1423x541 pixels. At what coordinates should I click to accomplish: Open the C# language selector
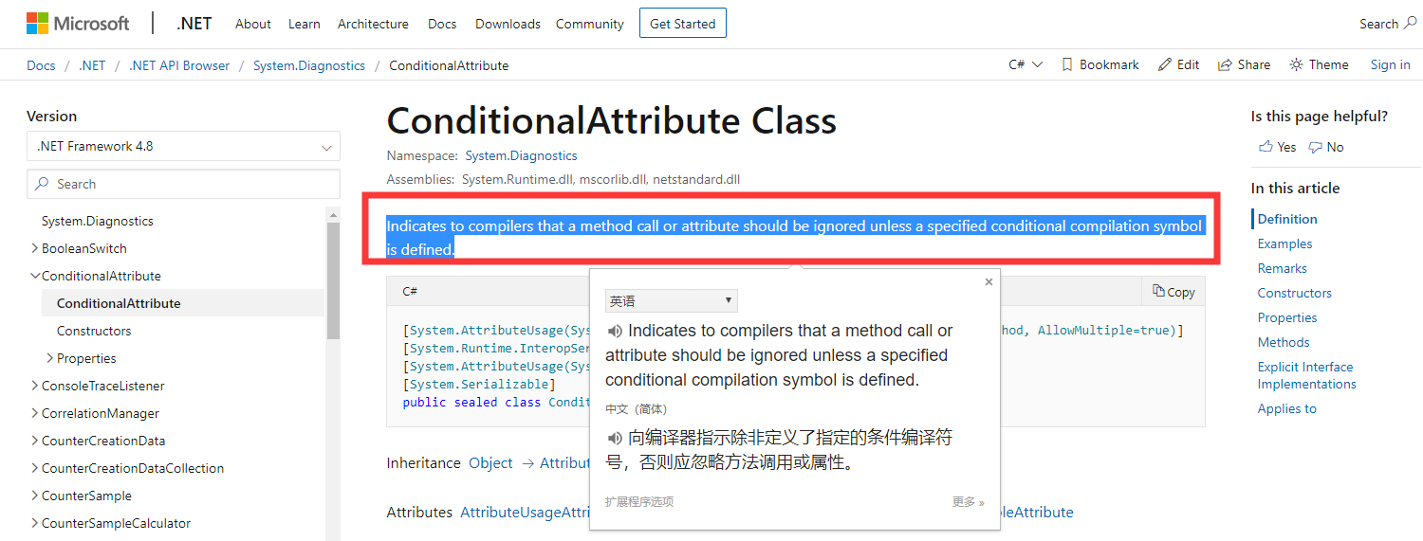coord(1026,64)
